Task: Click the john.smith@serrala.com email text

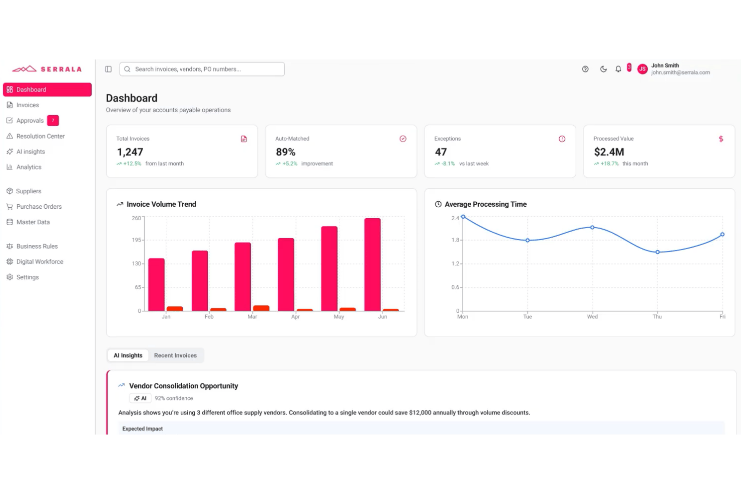Action: [x=680, y=73]
